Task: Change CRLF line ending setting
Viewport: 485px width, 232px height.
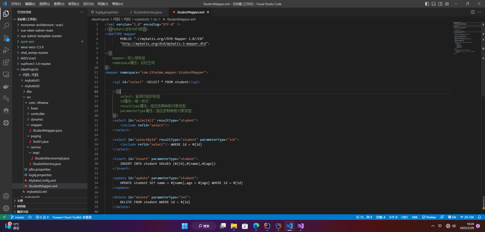Action: (x=404, y=217)
